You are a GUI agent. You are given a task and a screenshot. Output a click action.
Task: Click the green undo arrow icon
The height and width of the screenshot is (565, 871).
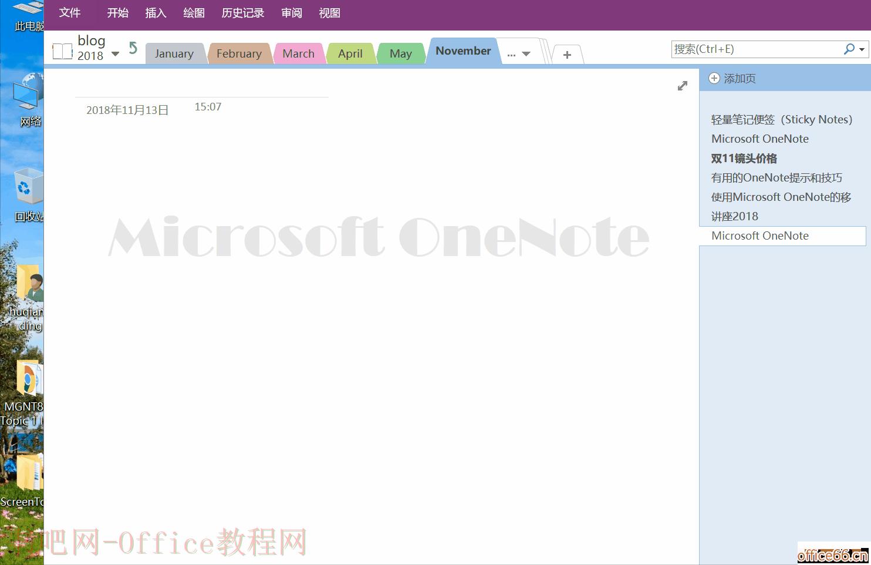pos(133,48)
